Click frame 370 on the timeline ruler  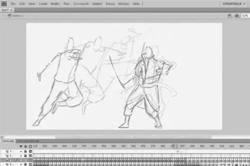pyautogui.click(x=143, y=146)
